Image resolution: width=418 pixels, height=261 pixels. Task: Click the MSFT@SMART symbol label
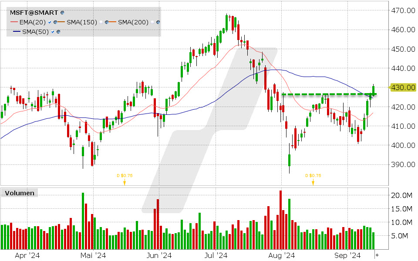(x=34, y=13)
